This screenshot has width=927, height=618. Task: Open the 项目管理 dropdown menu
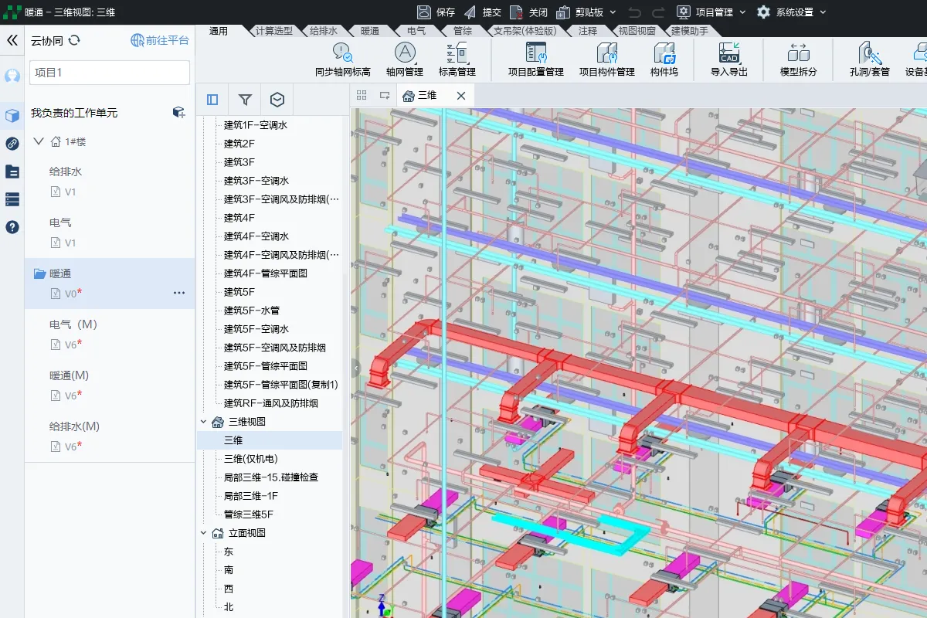(x=711, y=12)
